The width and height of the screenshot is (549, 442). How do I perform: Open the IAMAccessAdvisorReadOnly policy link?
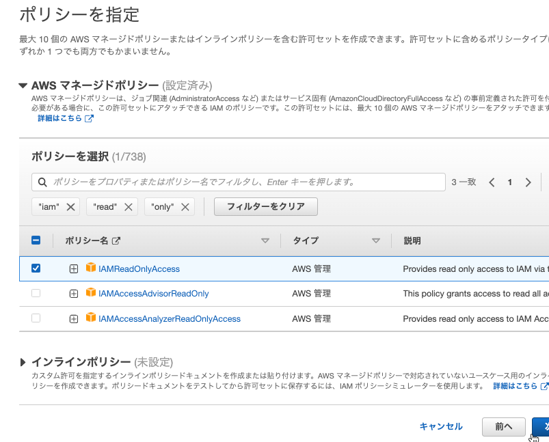pyautogui.click(x=153, y=294)
